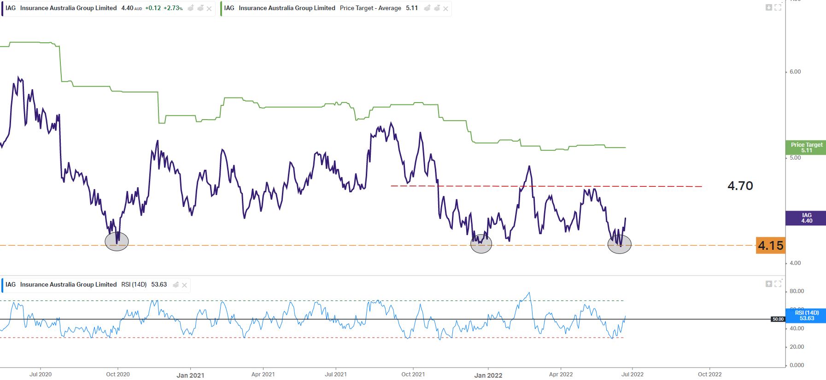826x380 pixels.
Task: Click the Apr 2021 date axis label
Action: coord(263,374)
